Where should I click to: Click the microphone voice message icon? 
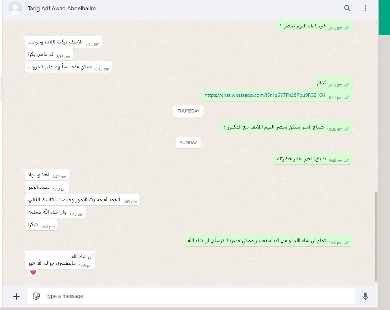365,296
